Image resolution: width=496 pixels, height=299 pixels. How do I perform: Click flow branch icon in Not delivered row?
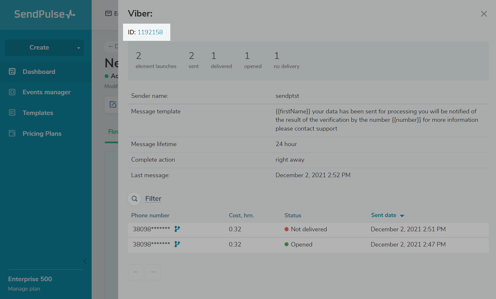(177, 229)
